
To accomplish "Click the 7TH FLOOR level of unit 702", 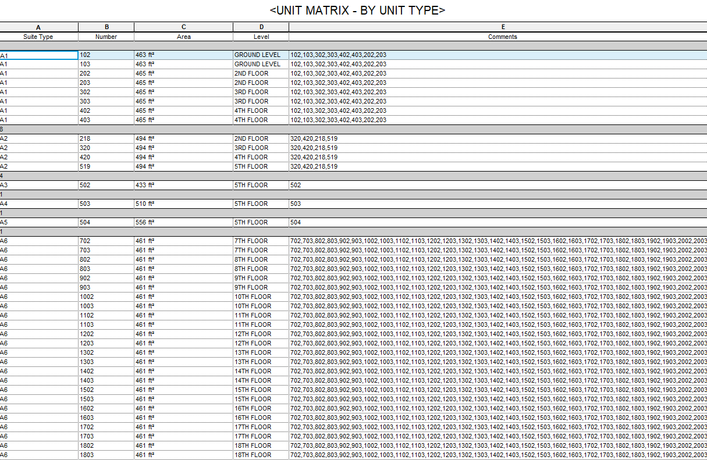I will pyautogui.click(x=261, y=241).
